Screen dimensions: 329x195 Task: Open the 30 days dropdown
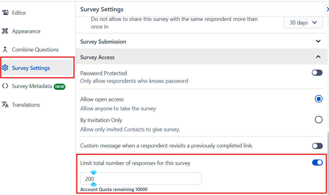pos(303,23)
